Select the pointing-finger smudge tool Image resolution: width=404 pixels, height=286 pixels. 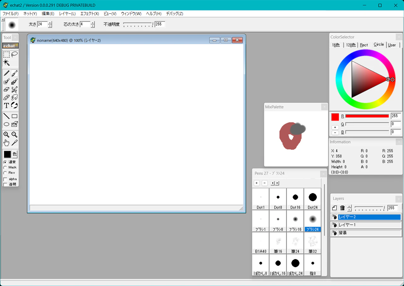pyautogui.click(x=15, y=97)
